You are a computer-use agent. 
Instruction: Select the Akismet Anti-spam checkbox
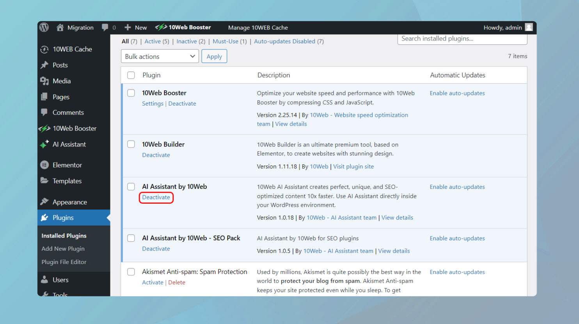(x=131, y=272)
